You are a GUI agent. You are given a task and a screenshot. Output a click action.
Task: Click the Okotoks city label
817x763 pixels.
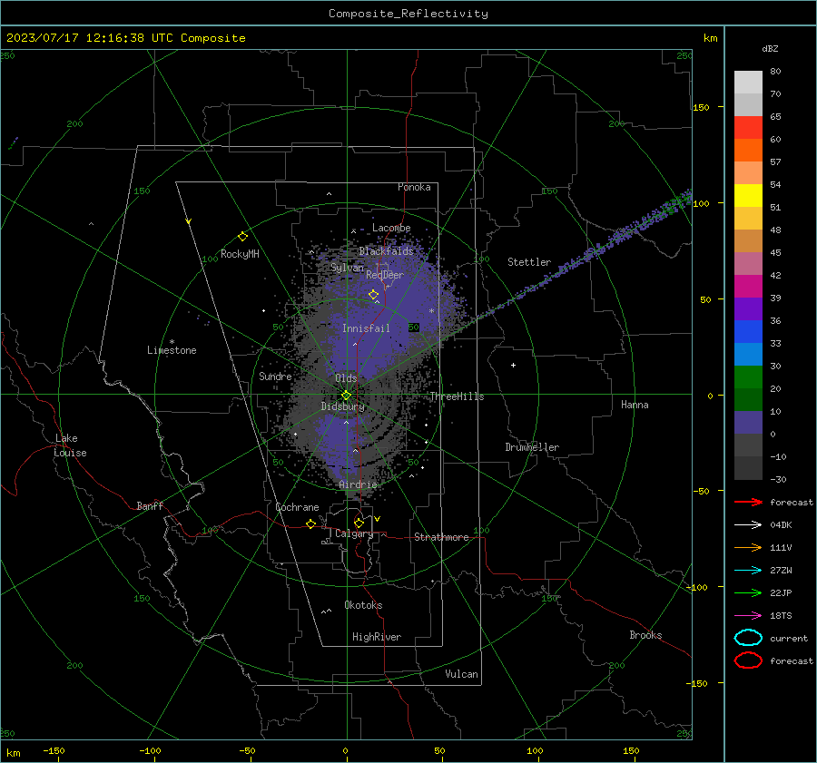(x=363, y=605)
